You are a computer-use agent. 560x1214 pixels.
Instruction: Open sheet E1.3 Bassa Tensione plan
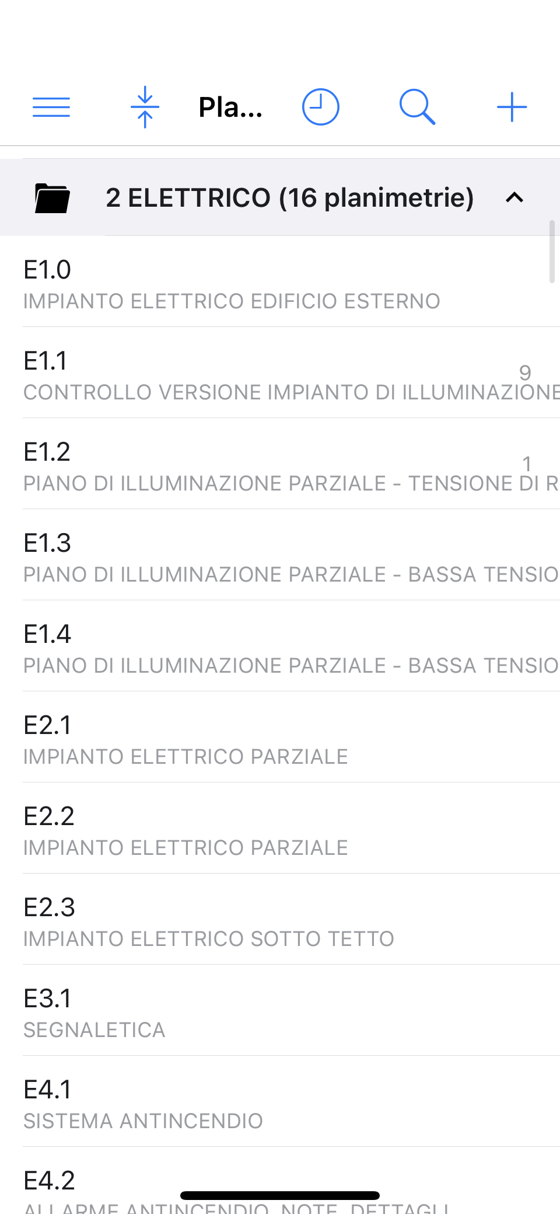[x=280, y=555]
